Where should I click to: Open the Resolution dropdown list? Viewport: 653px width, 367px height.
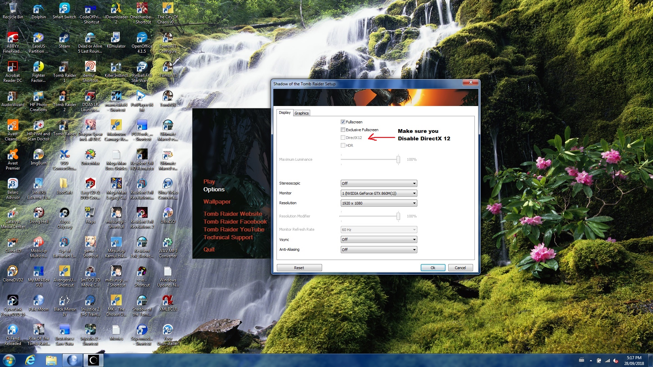pyautogui.click(x=379, y=203)
